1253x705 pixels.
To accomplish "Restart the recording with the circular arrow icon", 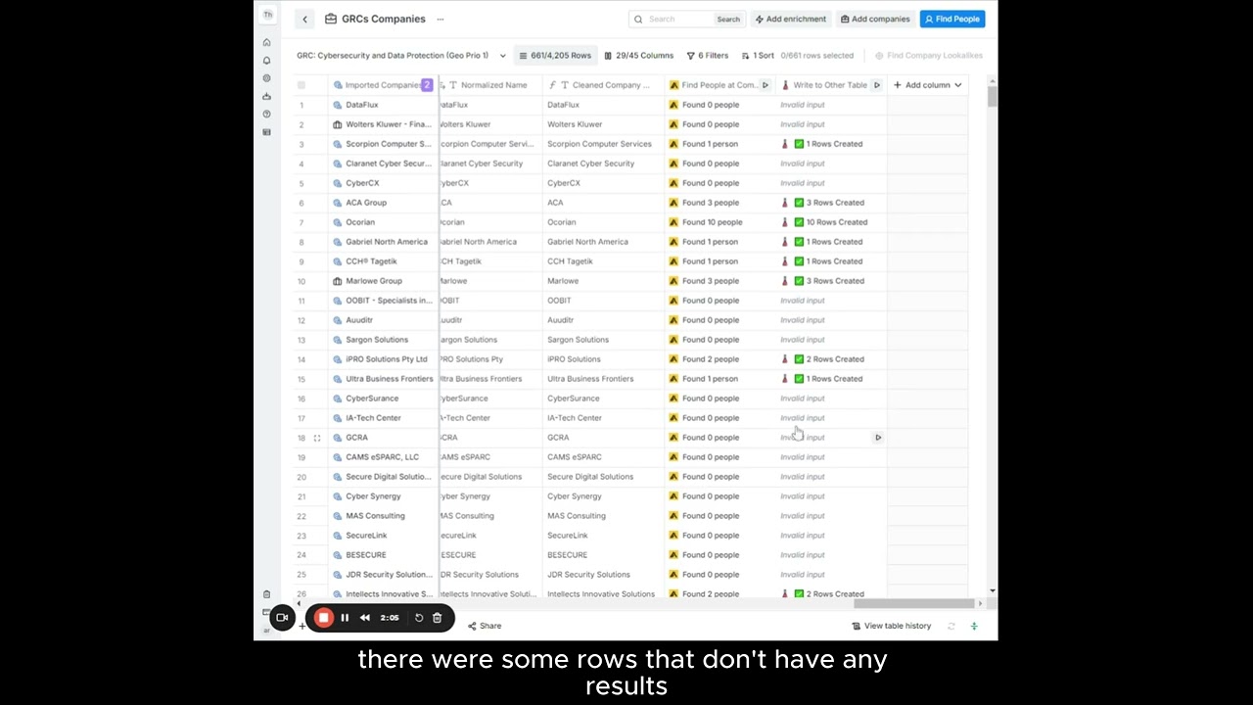I will 419,618.
